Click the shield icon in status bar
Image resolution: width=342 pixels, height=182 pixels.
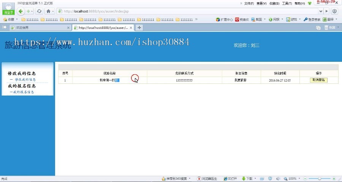(270, 179)
